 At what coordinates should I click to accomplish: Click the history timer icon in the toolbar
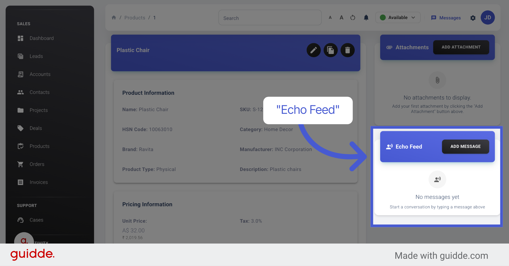pos(353,17)
